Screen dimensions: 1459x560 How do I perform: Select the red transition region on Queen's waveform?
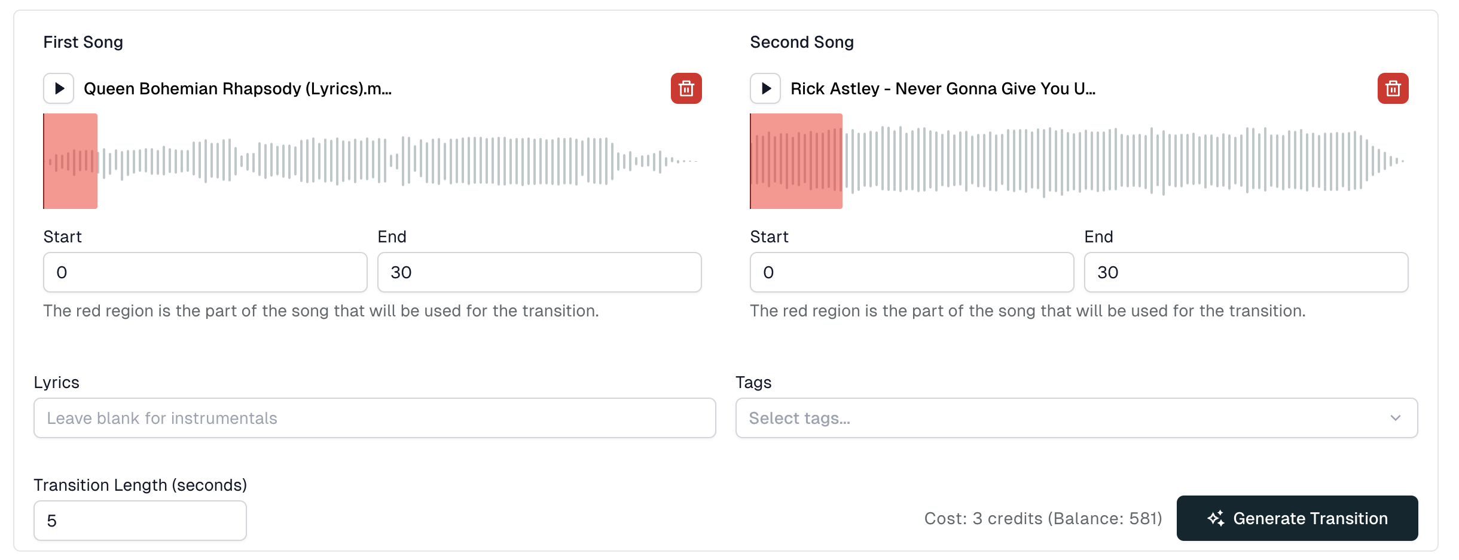click(x=70, y=161)
